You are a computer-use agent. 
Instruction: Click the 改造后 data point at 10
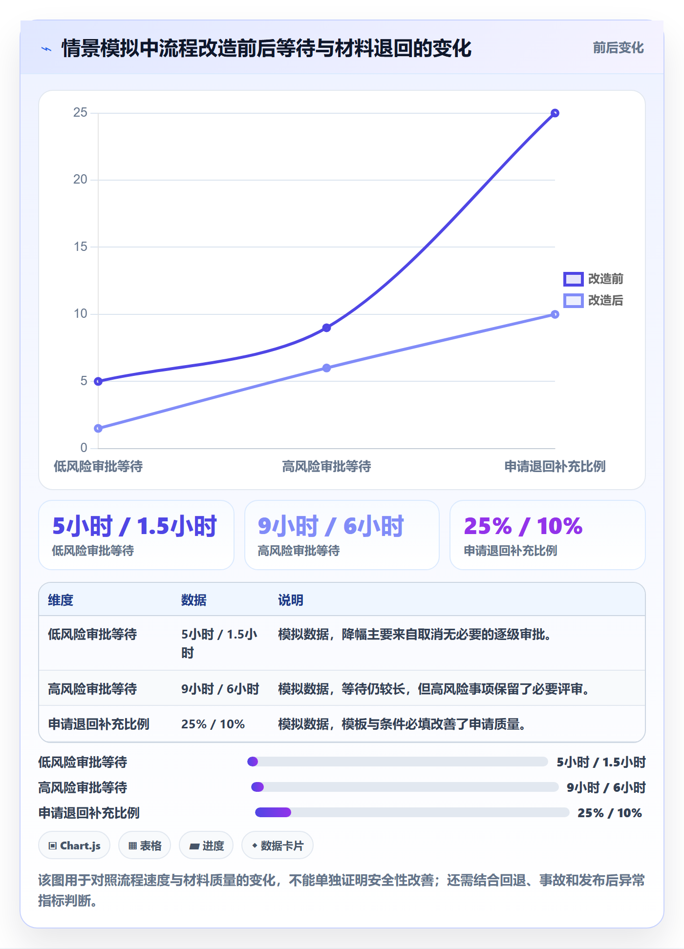[x=555, y=314]
